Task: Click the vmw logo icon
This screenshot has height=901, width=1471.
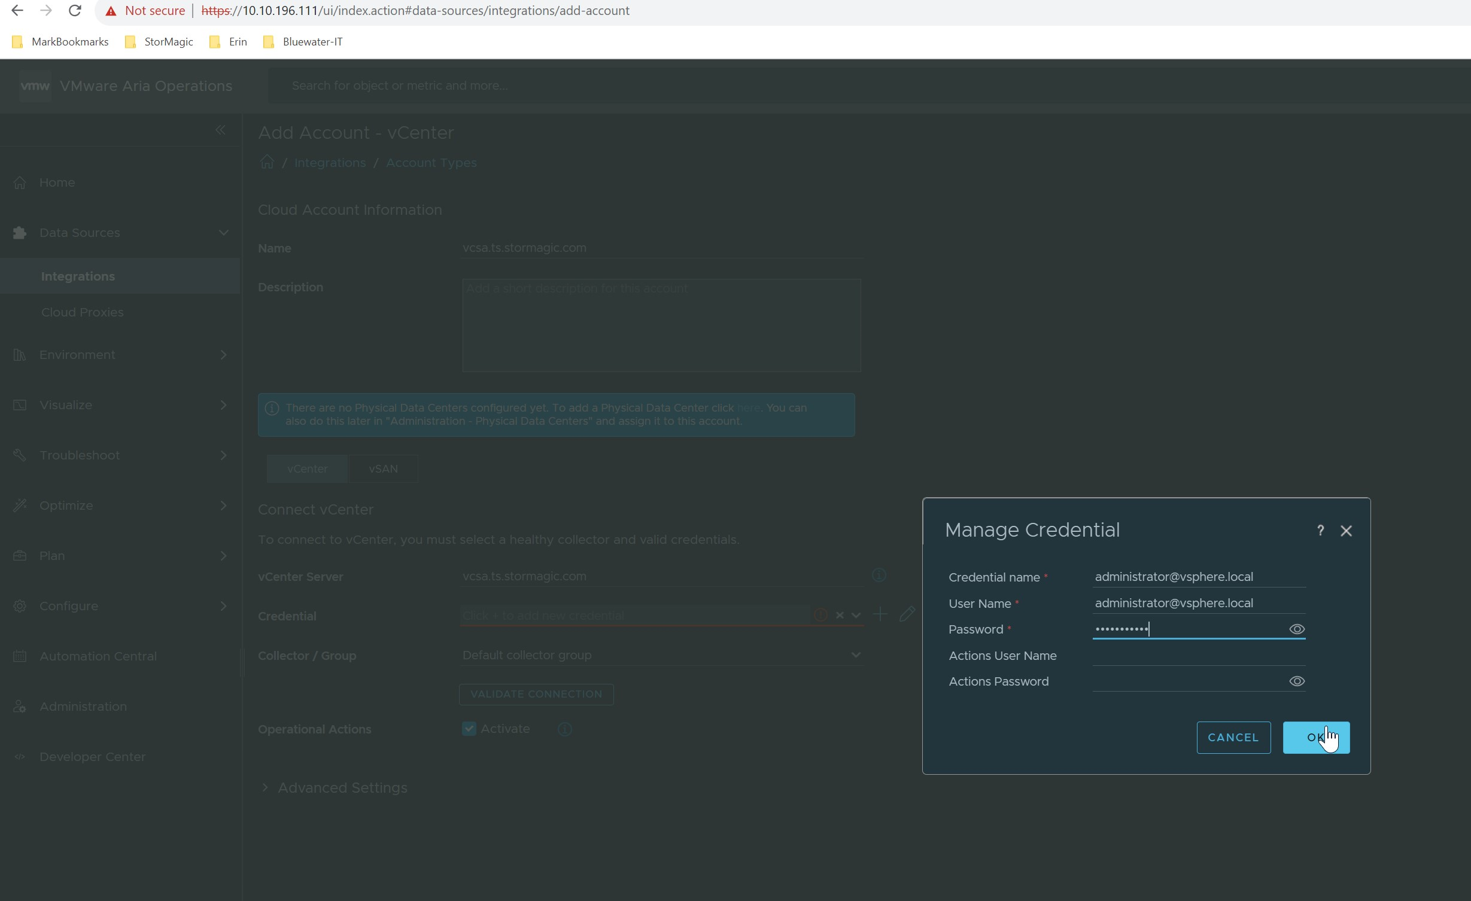Action: [x=35, y=86]
